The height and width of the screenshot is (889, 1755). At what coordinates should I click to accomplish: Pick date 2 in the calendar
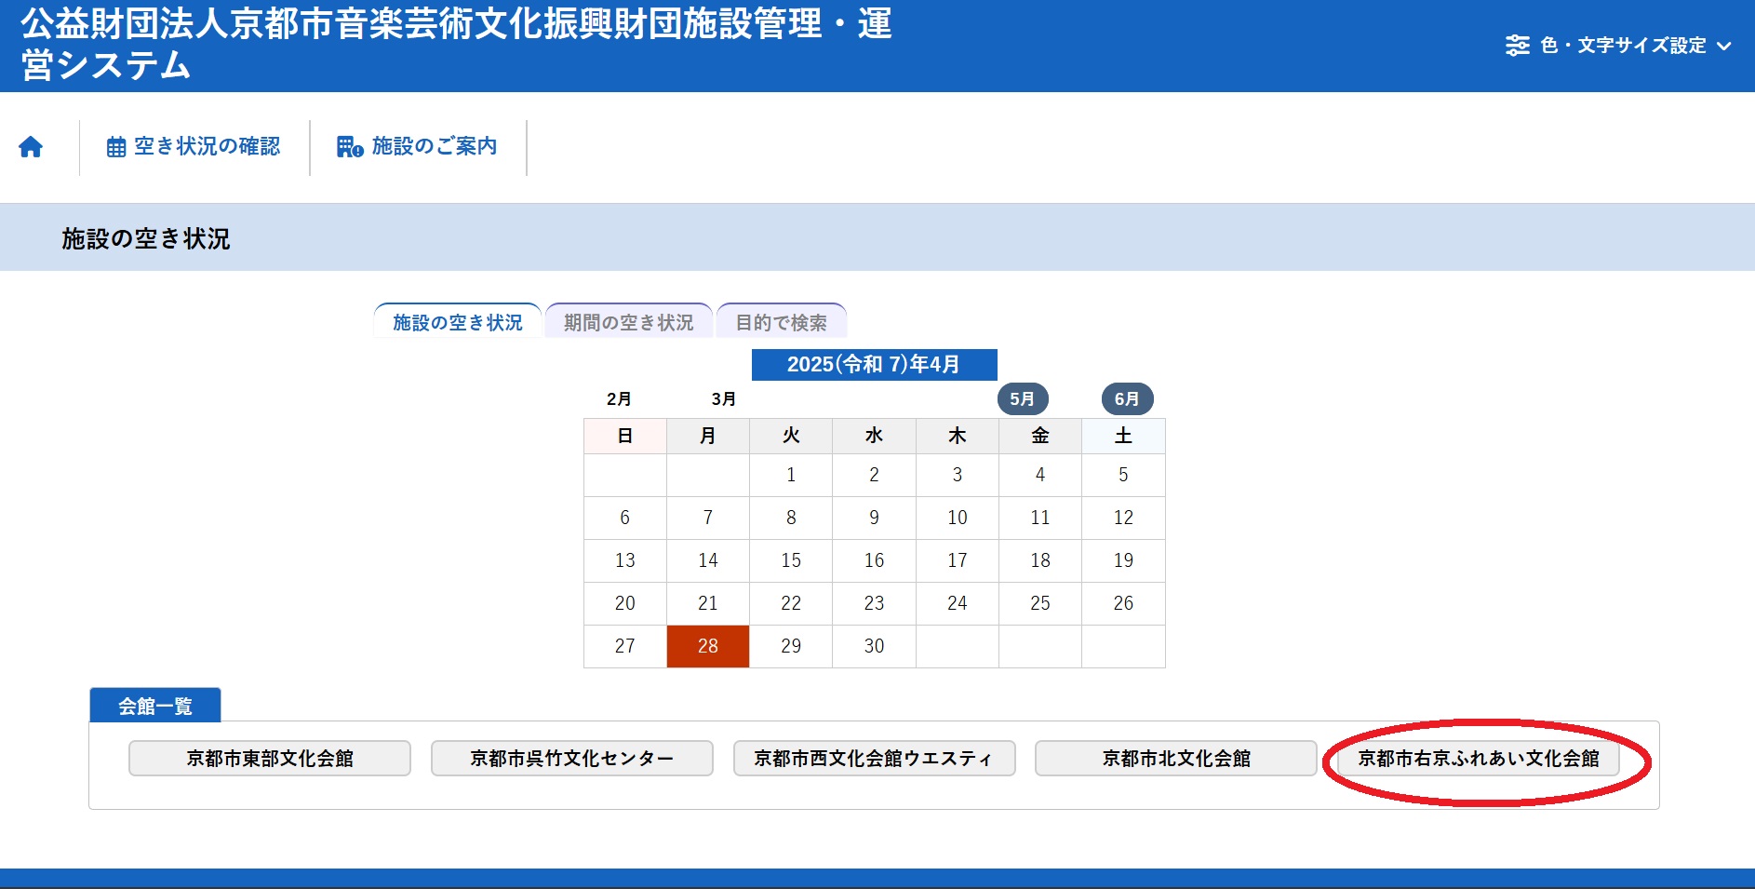tap(874, 475)
